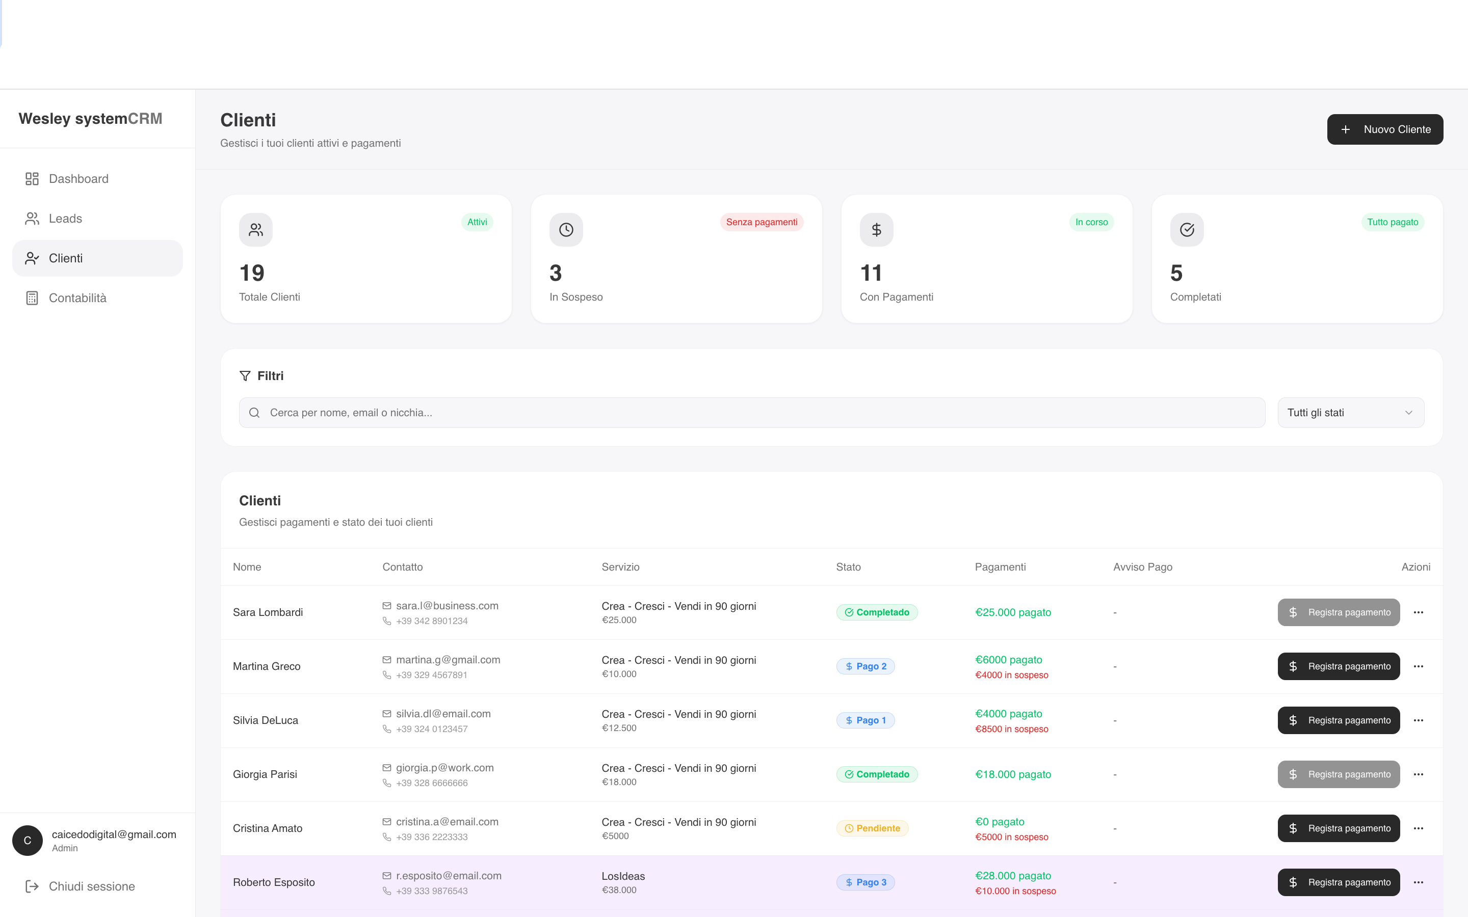Click Completado badge for Giorgia Parisi
This screenshot has height=917, width=1468.
(x=877, y=774)
